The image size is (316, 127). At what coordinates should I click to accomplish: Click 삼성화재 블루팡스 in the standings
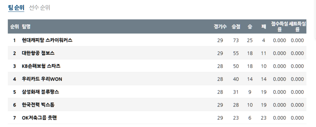(x=41, y=92)
